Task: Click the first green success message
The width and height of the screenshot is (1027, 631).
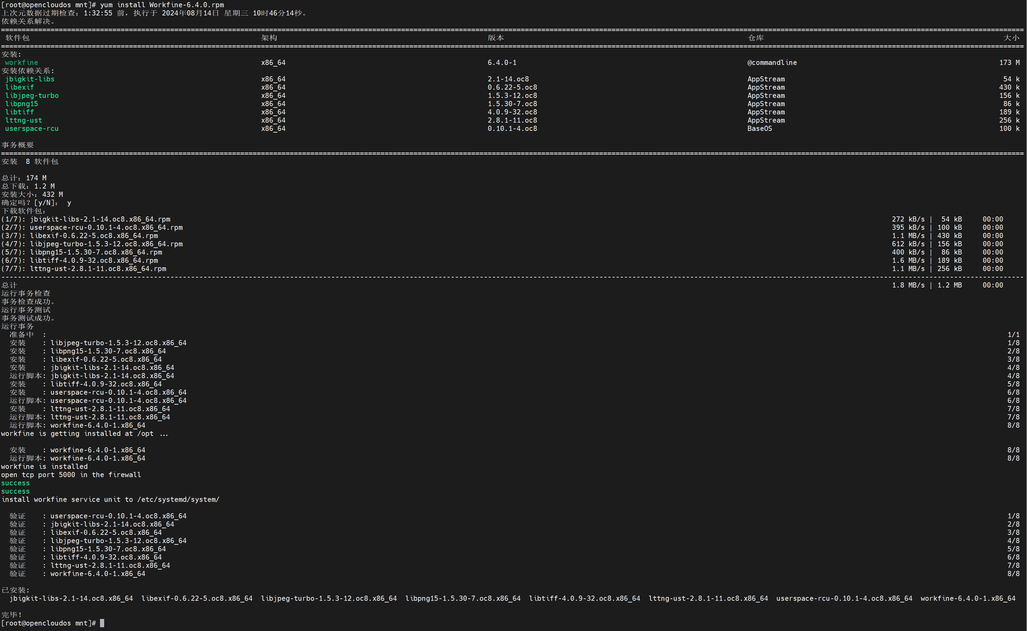Action: coord(15,483)
